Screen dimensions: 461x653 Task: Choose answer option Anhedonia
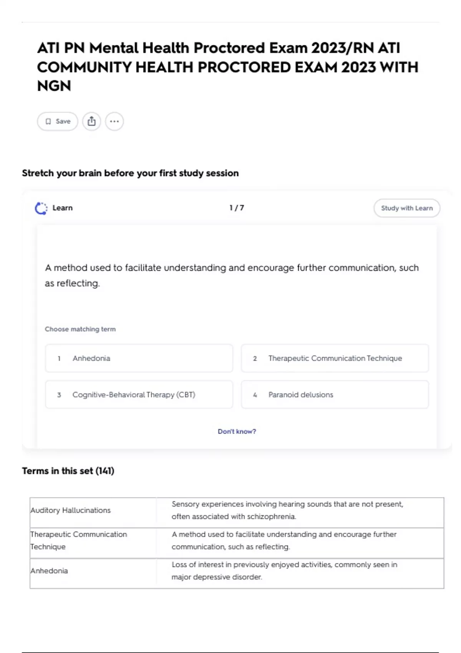pos(139,358)
